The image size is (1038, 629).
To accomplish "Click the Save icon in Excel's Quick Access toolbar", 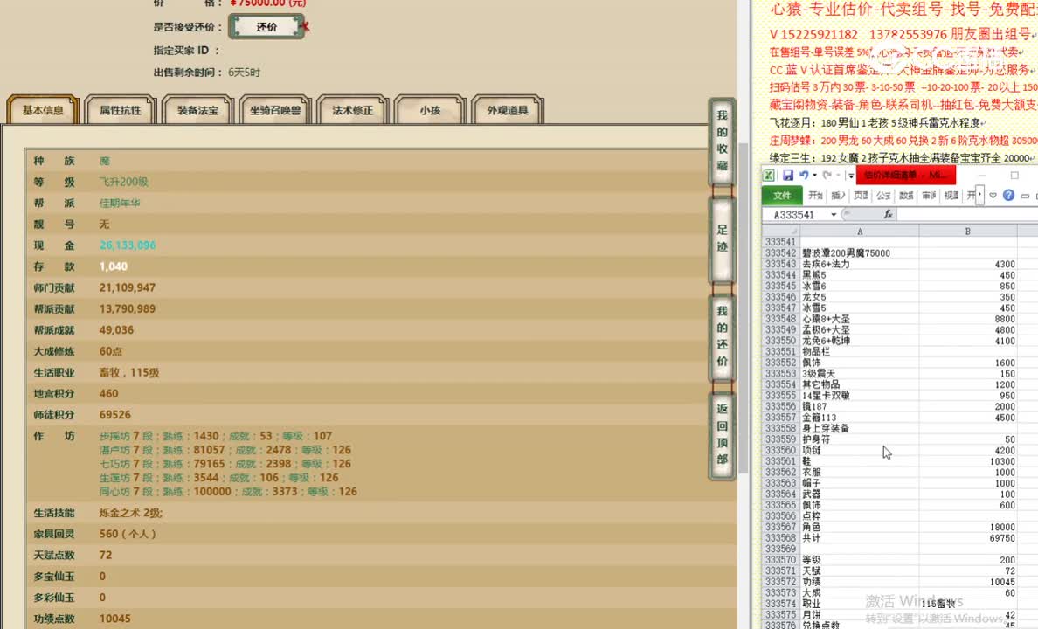I will (786, 175).
